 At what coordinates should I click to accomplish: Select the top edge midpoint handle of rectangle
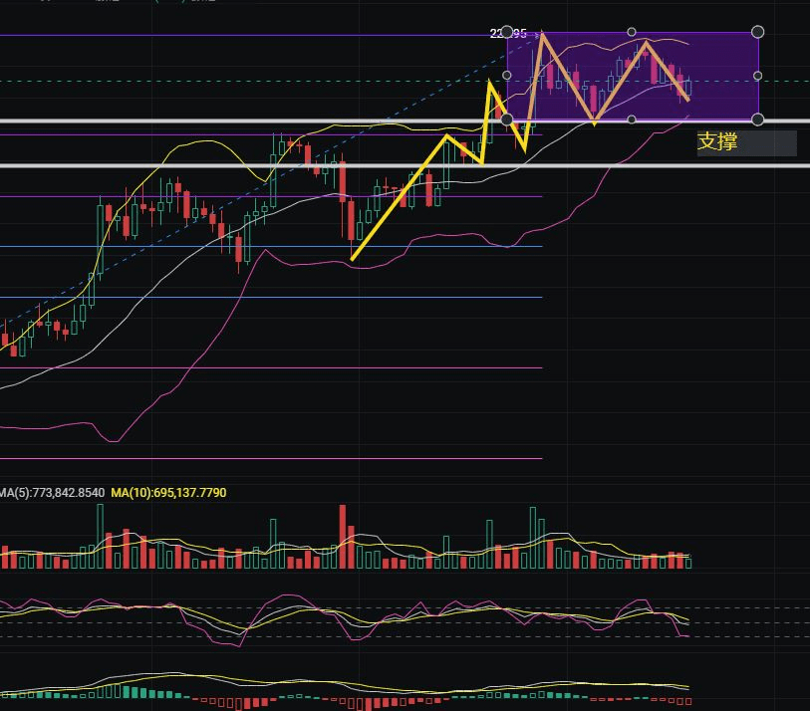pos(633,32)
